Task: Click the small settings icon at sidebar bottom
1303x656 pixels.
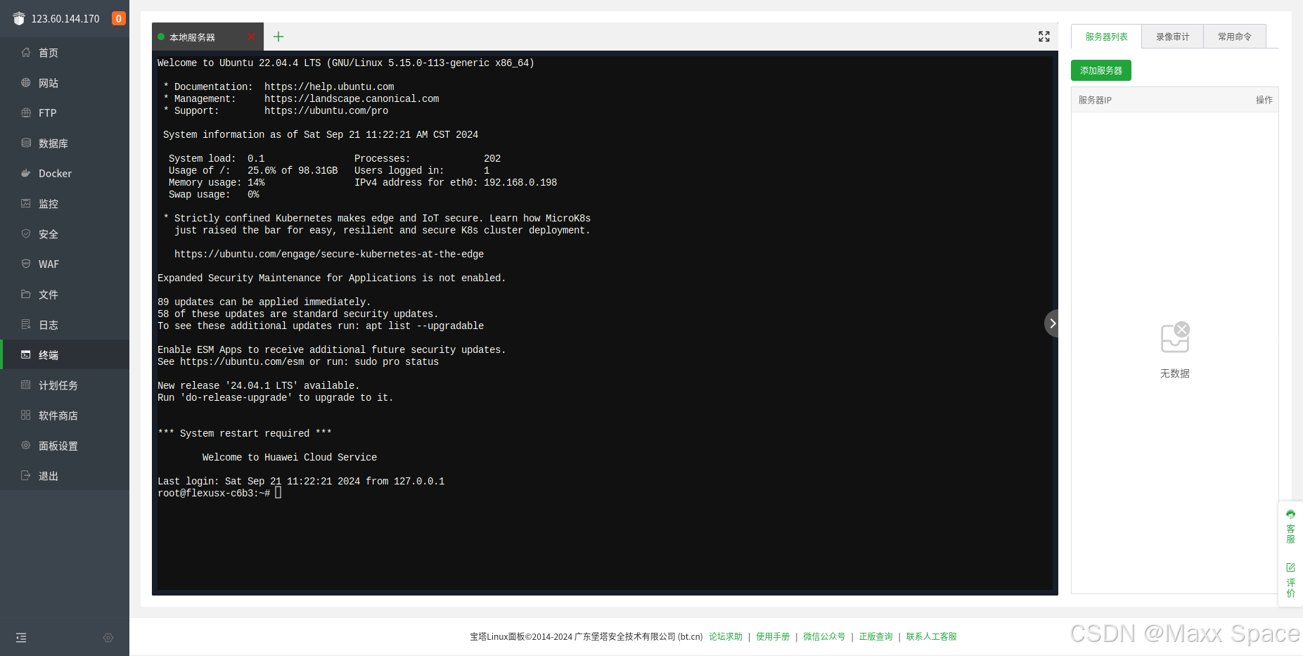Action: (x=108, y=638)
